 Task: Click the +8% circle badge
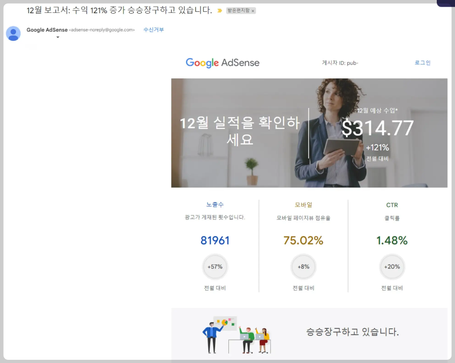(303, 266)
